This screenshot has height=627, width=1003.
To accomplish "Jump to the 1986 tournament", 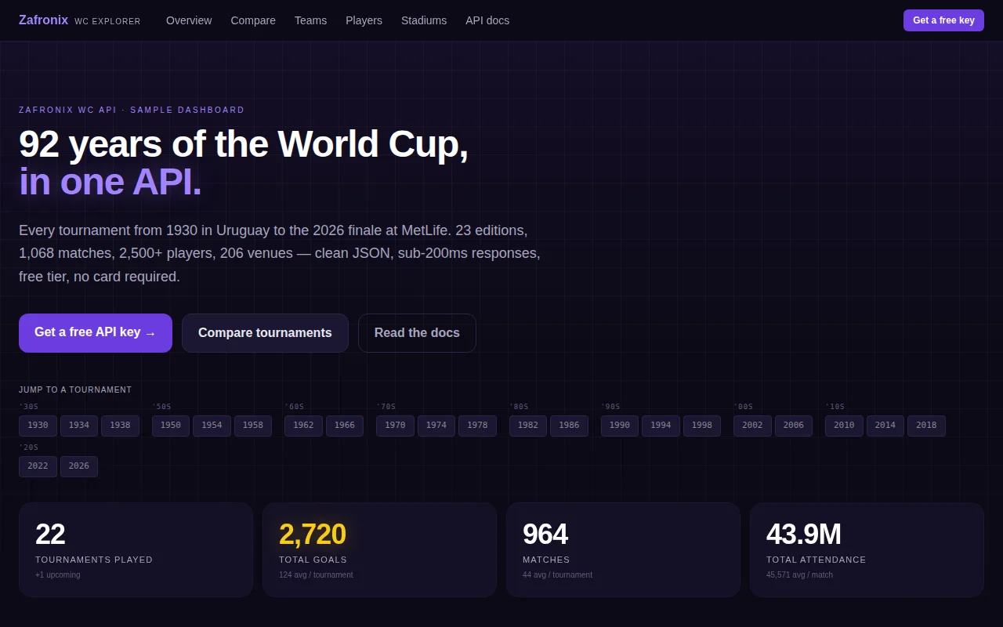I will 569,426.
